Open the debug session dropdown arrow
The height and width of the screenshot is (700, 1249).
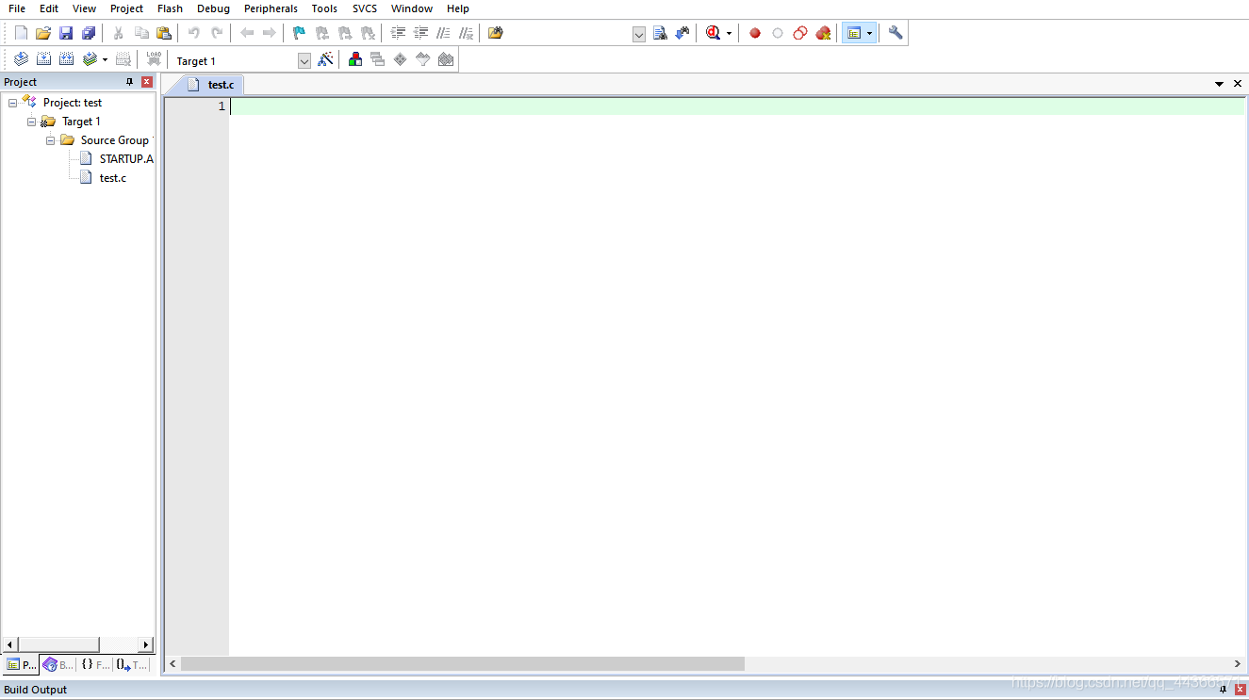[x=729, y=34]
